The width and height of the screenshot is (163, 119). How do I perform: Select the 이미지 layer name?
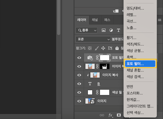click(x=102, y=101)
